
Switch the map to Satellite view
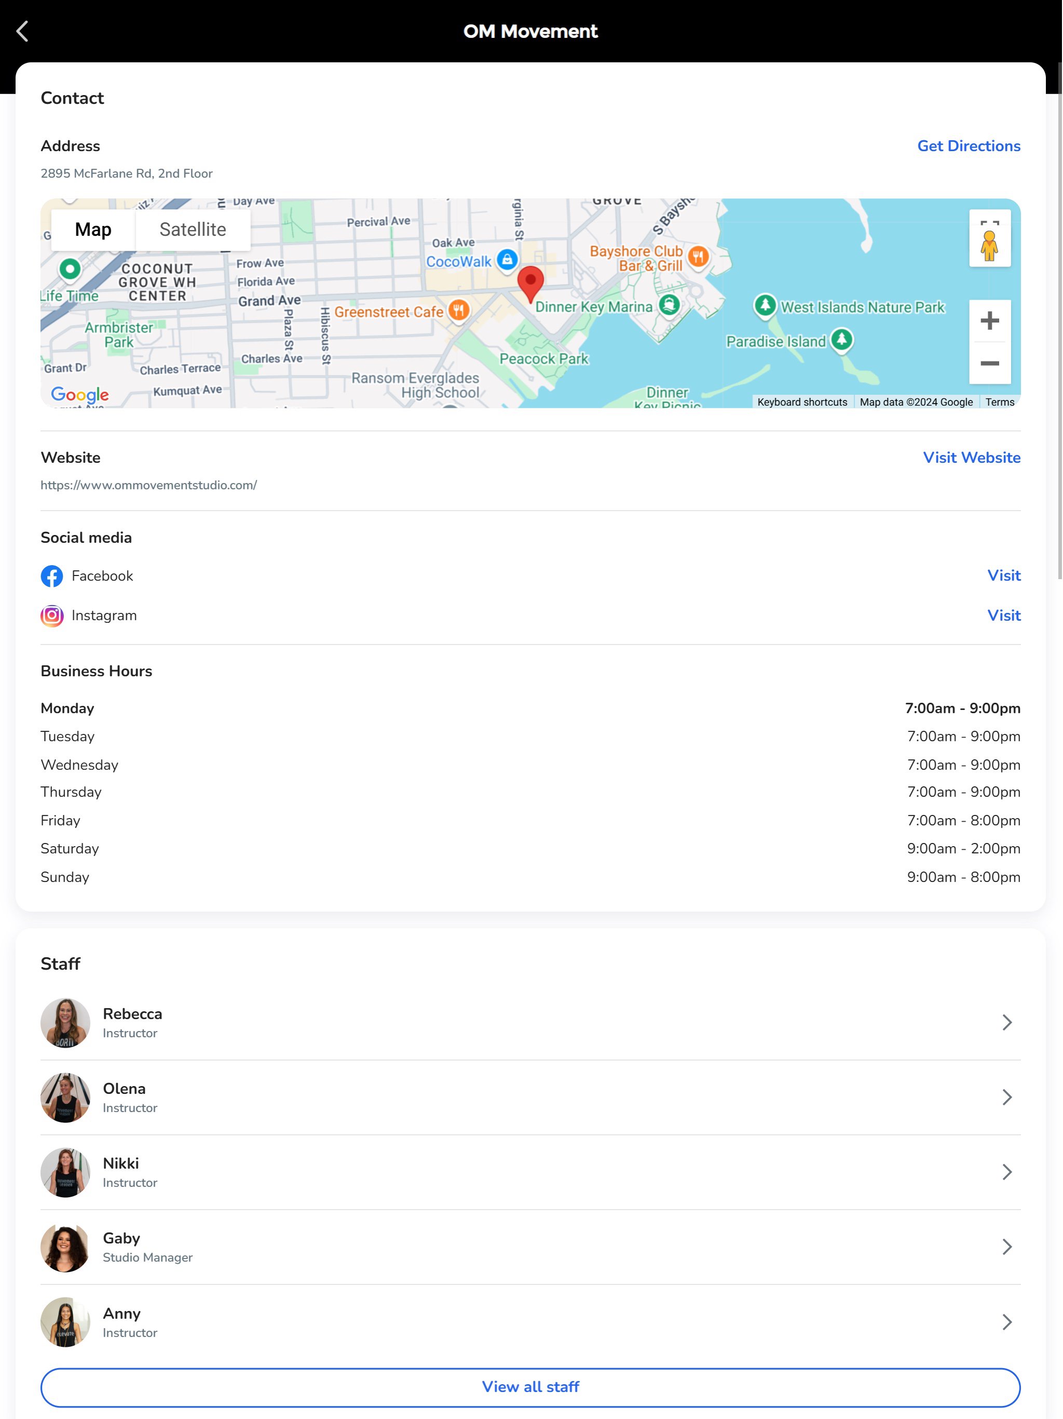(193, 230)
